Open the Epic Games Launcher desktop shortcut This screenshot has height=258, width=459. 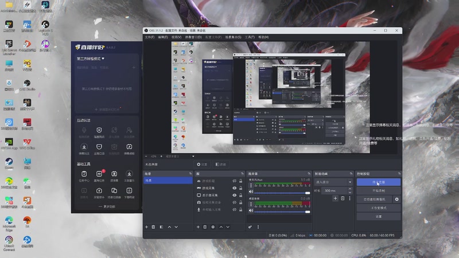click(9, 48)
